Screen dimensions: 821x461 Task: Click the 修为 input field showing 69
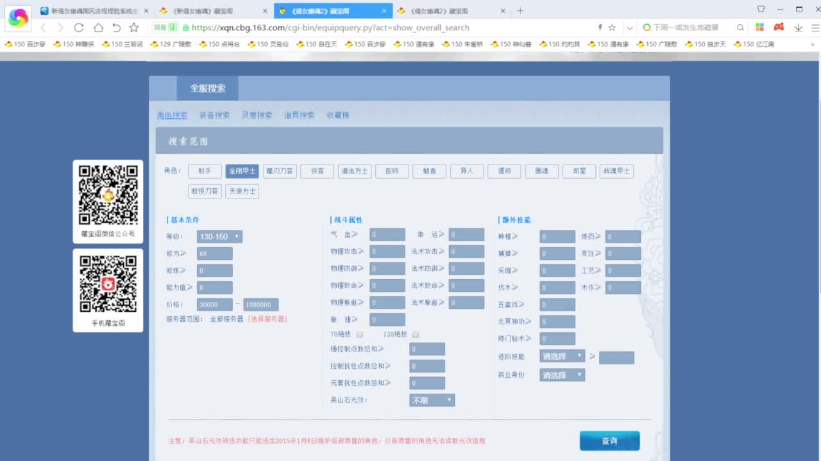(x=214, y=253)
